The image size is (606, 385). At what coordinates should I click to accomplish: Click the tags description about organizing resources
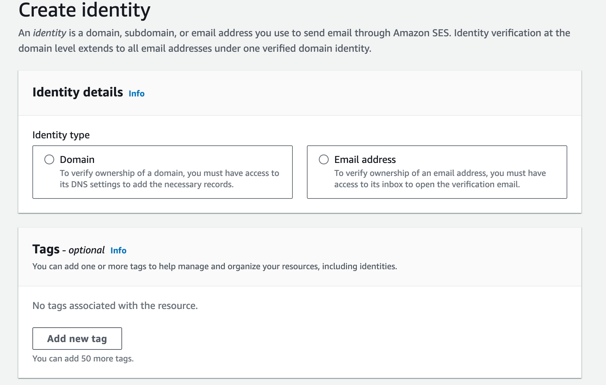click(215, 266)
